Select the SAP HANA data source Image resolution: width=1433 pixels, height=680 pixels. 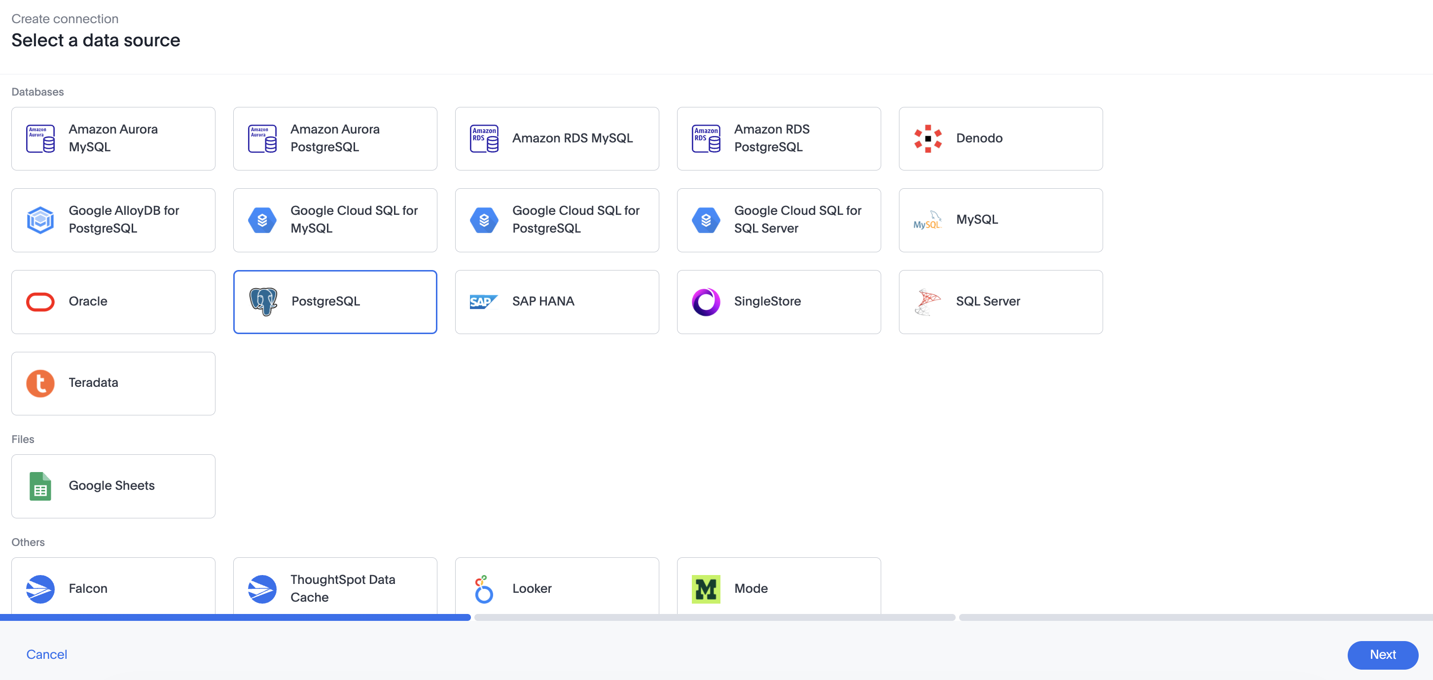[x=556, y=302]
